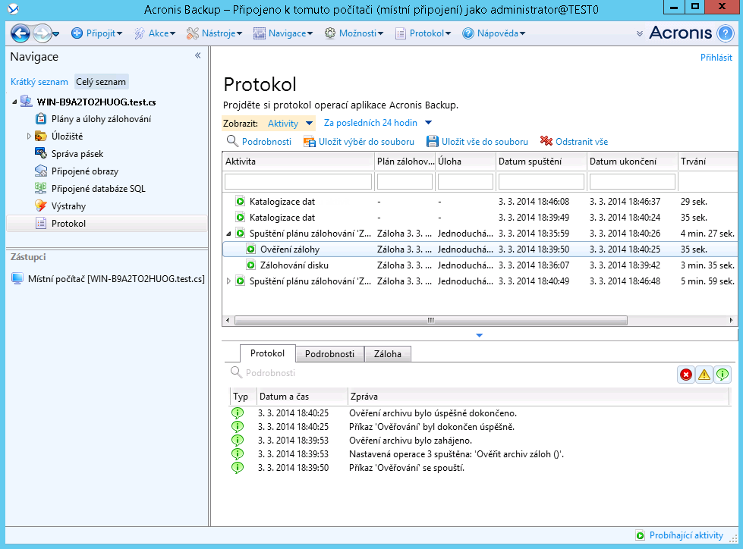The image size is (743, 549).
Task: Select Protokol in the navigation tree
Action: (x=107, y=224)
